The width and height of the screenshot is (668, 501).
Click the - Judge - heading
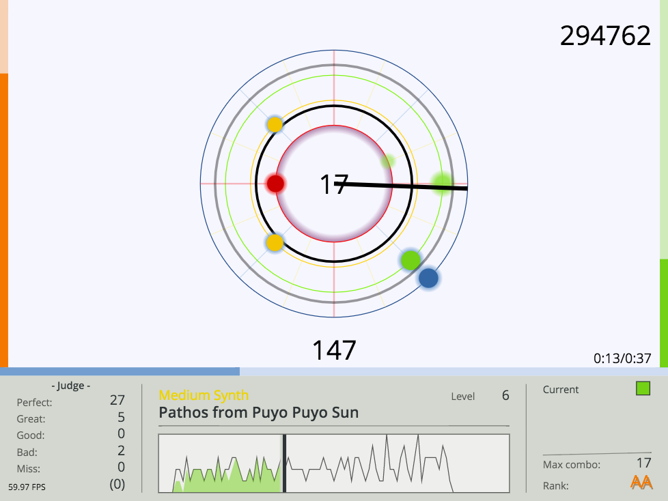[x=71, y=386]
